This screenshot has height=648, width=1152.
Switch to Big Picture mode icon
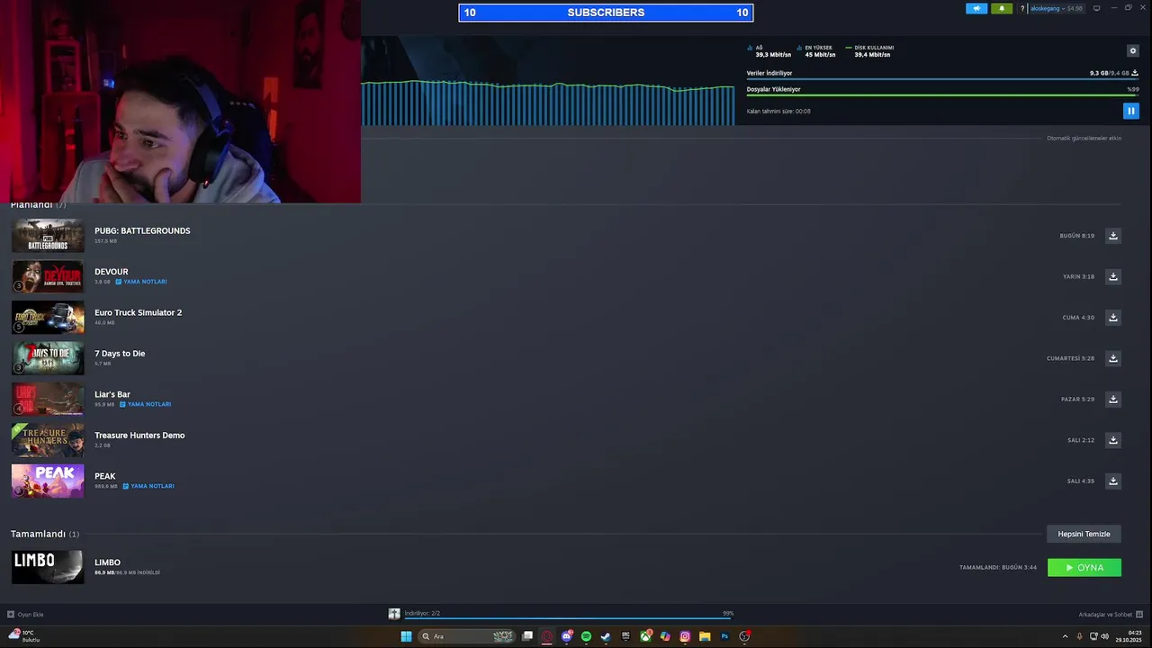click(x=1096, y=8)
